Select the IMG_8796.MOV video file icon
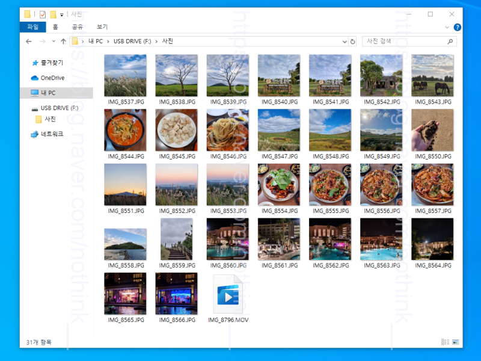This screenshot has height=361, width=481. tap(228, 294)
